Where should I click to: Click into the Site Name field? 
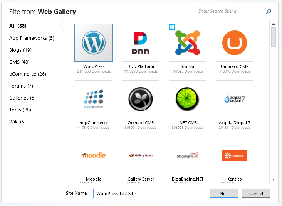tap(122, 193)
